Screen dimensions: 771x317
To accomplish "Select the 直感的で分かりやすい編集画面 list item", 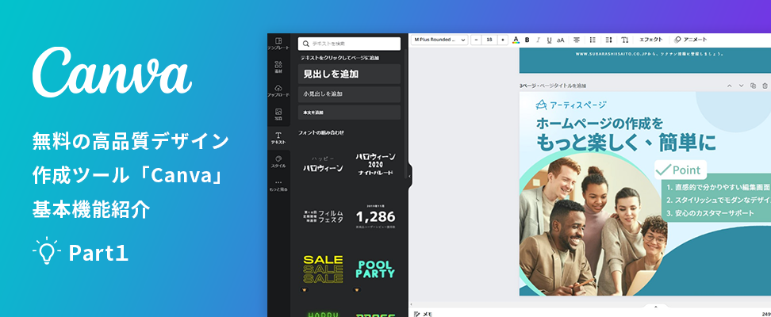I will pos(719,187).
